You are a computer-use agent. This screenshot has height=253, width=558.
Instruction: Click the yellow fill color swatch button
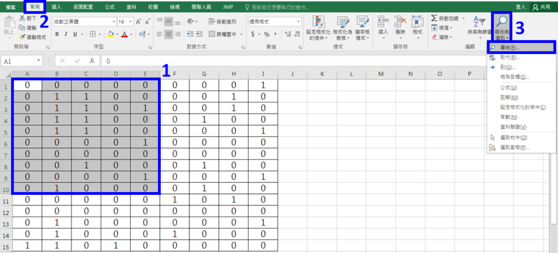point(110,34)
